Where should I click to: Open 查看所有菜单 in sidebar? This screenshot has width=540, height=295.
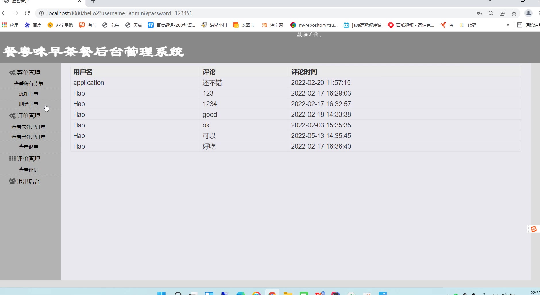[x=28, y=84]
